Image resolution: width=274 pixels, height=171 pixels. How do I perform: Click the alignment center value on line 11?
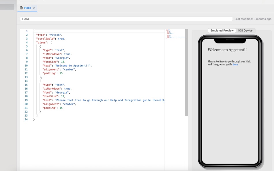point(69,69)
